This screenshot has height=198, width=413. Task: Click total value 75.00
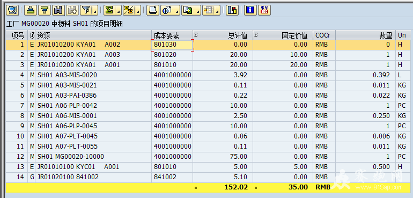click(x=223, y=157)
